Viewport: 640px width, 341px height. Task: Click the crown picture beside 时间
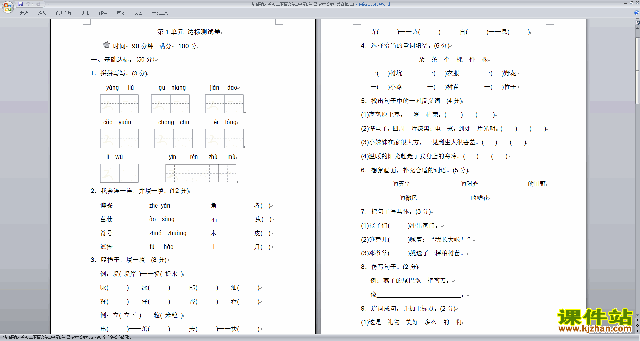point(107,45)
